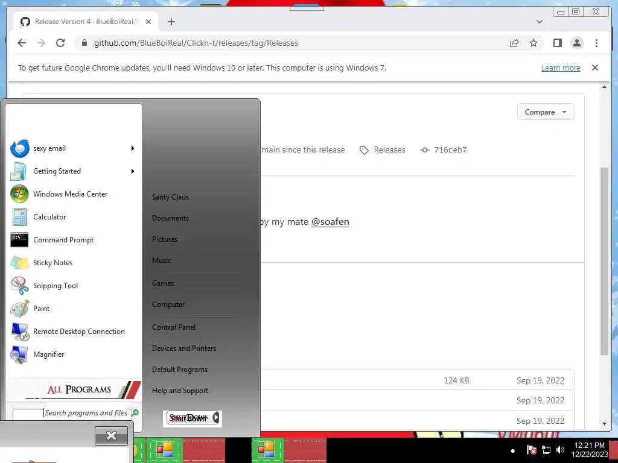Click the Learn more link
Viewport: 618px width, 463px height.
[x=561, y=68]
